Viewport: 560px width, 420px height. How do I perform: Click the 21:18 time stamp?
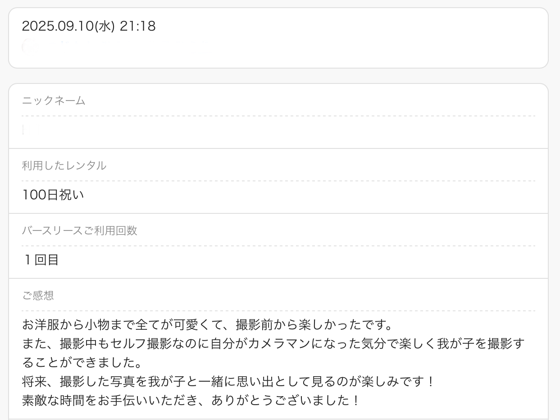137,26
